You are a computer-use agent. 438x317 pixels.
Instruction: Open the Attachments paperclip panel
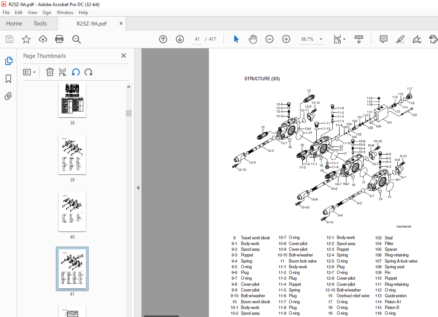(x=8, y=96)
